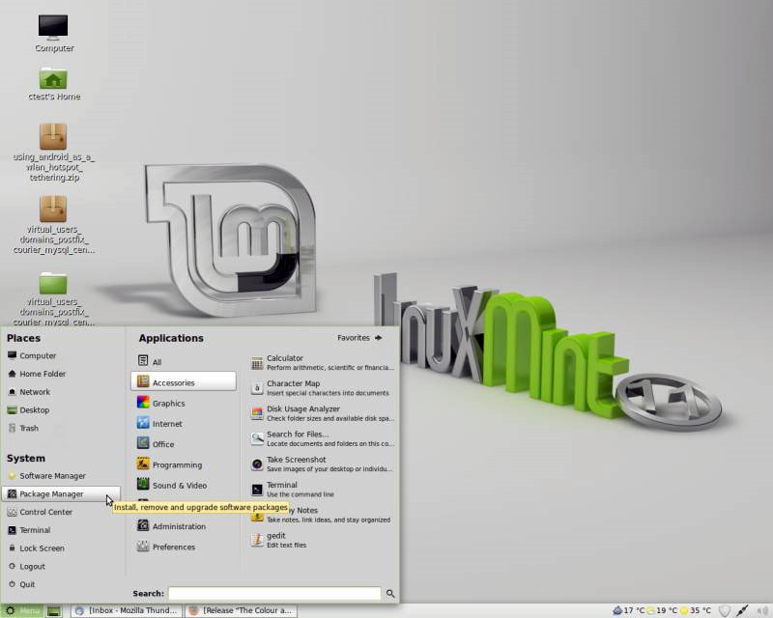Select the Office category

(x=156, y=444)
